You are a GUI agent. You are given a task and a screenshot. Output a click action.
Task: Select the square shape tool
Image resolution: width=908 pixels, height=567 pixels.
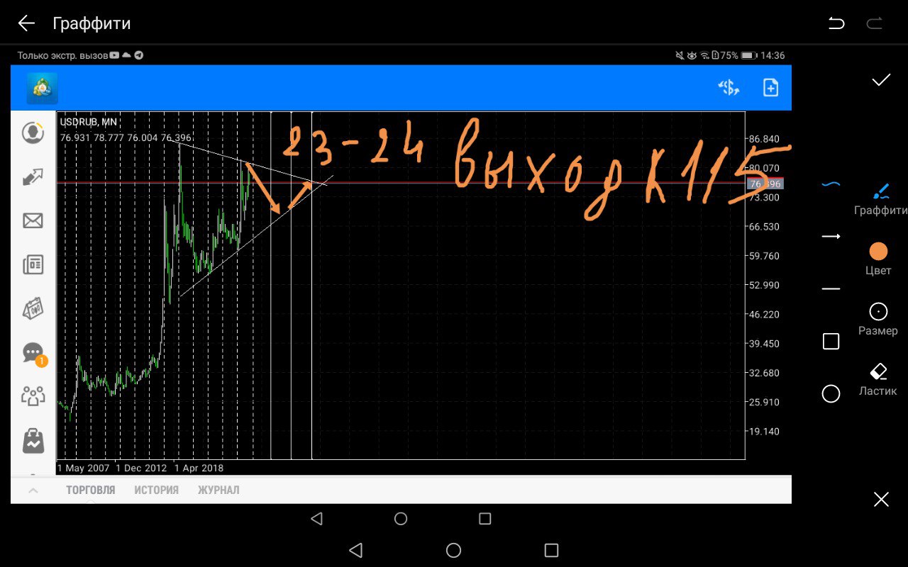[831, 342]
